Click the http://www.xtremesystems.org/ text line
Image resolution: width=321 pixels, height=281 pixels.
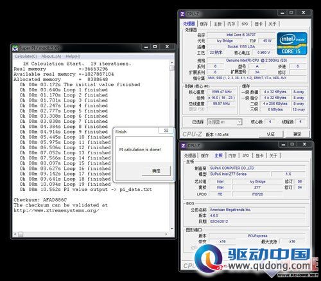pos(56,210)
